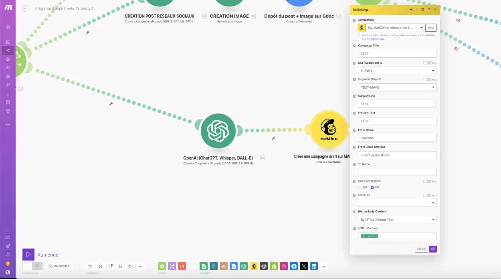Go back with the arrow circle button

(25, 8)
